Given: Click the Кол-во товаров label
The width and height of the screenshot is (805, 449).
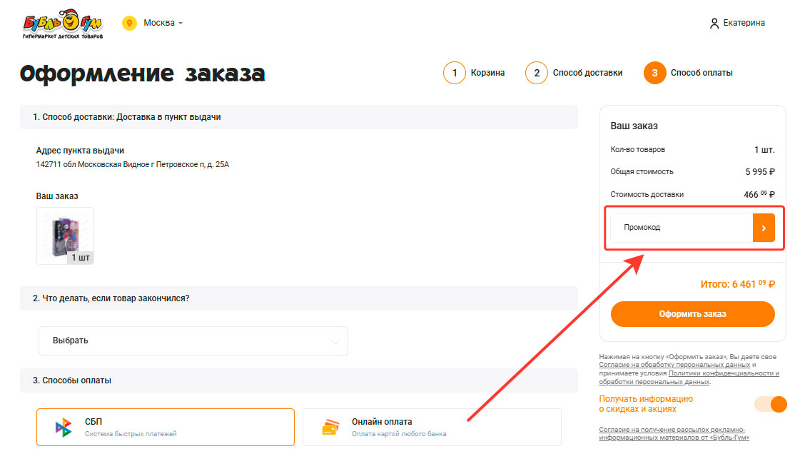Looking at the screenshot, I should [x=637, y=149].
